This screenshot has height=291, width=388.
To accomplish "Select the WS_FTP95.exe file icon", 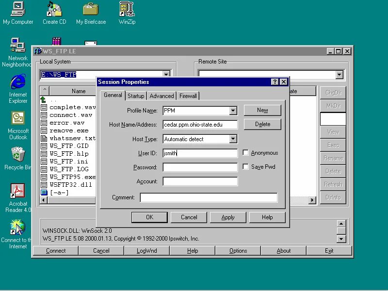I will 44,177.
